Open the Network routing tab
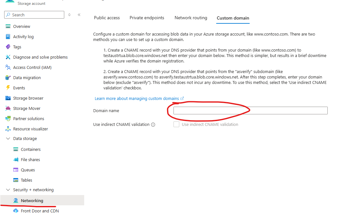The width and height of the screenshot is (338, 213). point(191,18)
